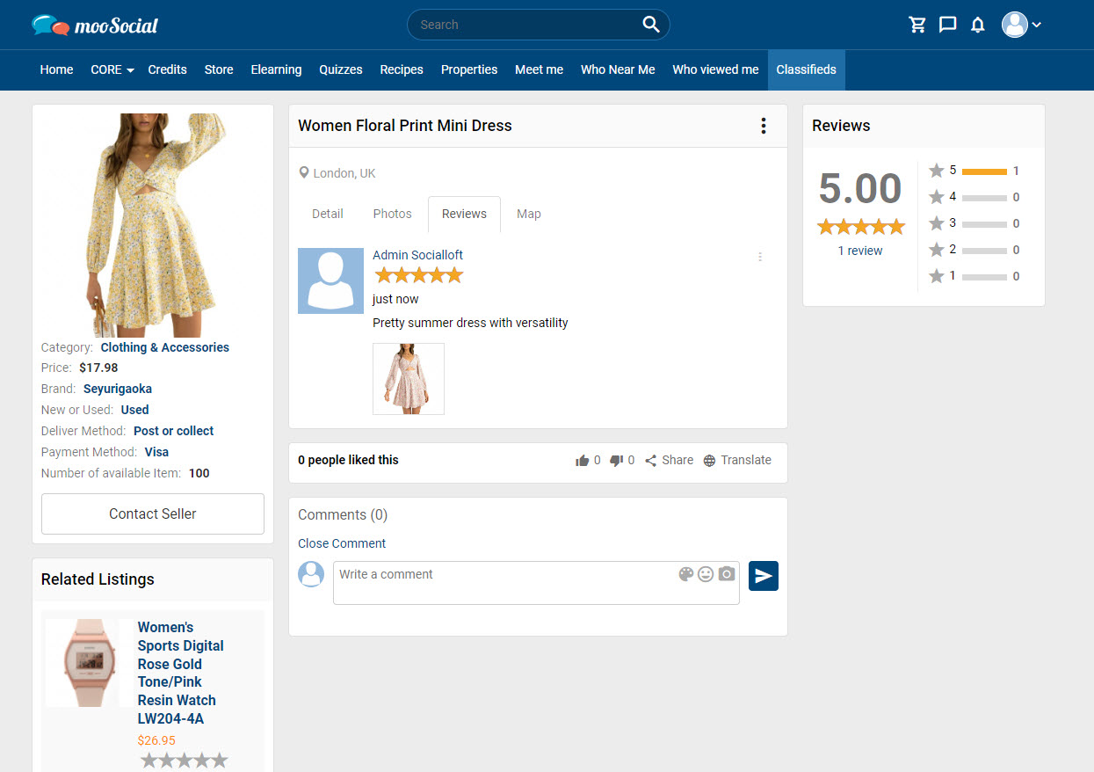Open Women's Sports Digital watch listing title
Screen dimensions: 1094x772
[181, 673]
